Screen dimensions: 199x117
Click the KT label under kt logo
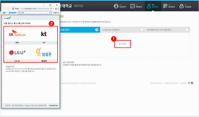pyautogui.click(x=44, y=43)
